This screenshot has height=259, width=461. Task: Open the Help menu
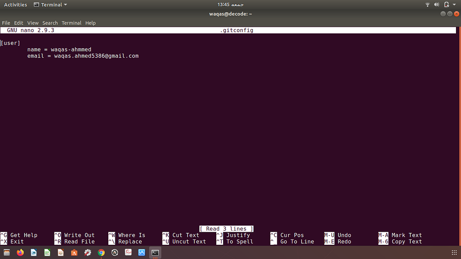pyautogui.click(x=91, y=23)
